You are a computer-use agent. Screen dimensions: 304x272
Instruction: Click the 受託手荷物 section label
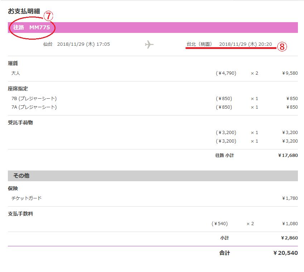tap(20, 123)
